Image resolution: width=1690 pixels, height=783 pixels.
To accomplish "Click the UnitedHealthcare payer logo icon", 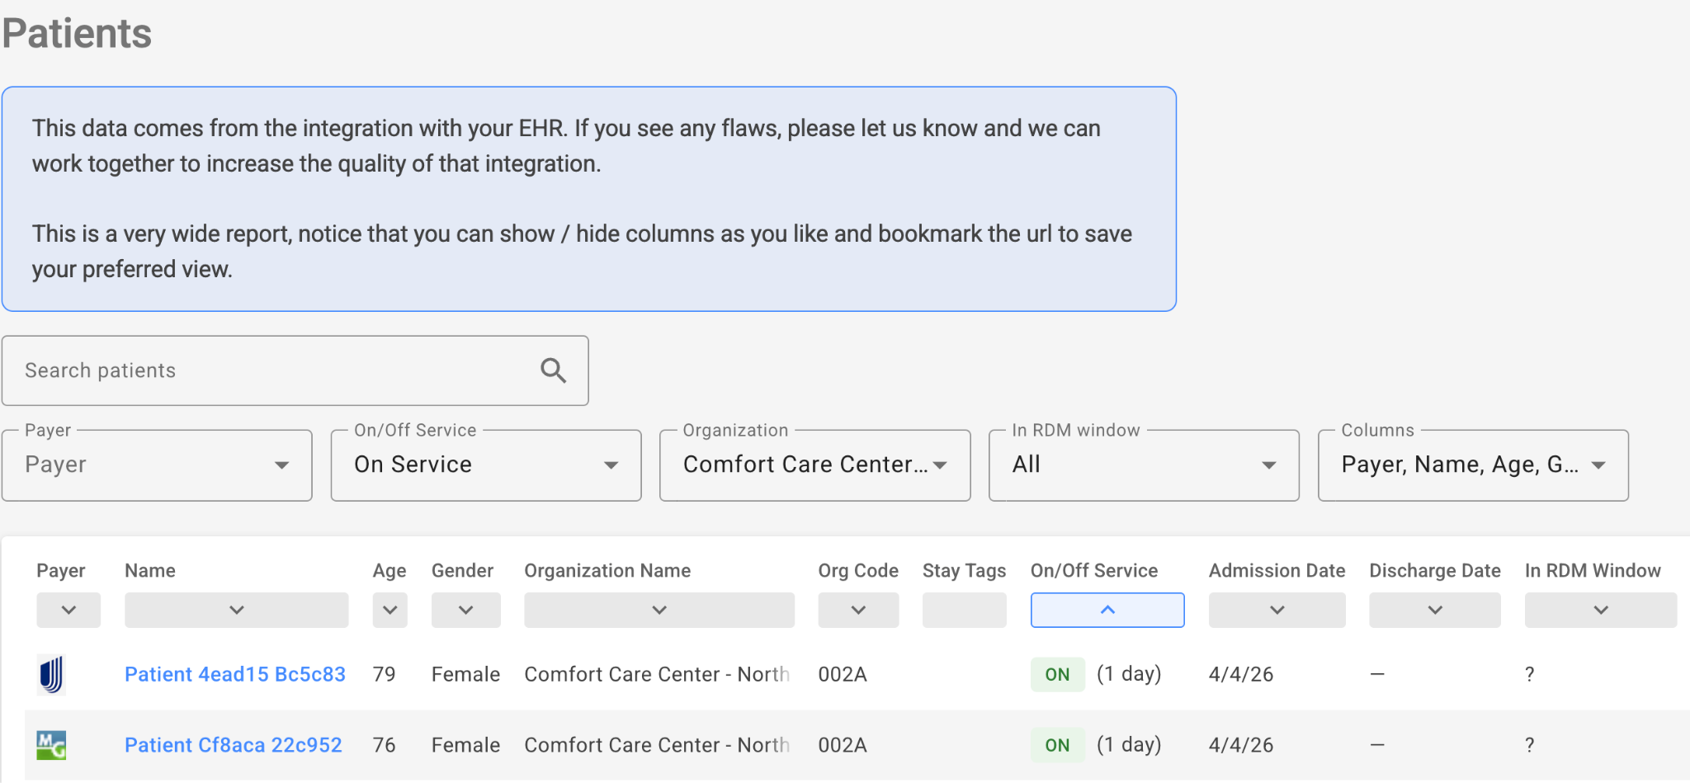I will coord(51,674).
